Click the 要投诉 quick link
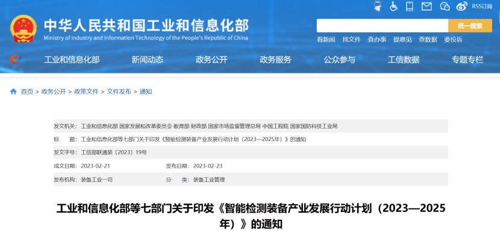This screenshot has height=245, width=500. pyautogui.click(x=453, y=40)
